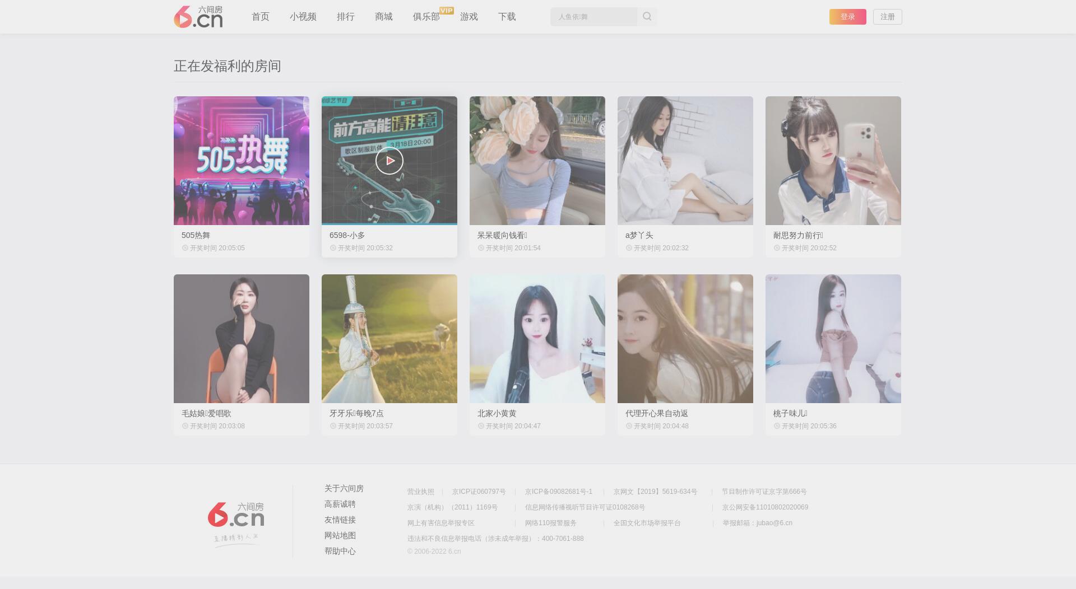Open 京网文【2019】5619-634号 link
The width and height of the screenshot is (1076, 589).
click(x=656, y=492)
